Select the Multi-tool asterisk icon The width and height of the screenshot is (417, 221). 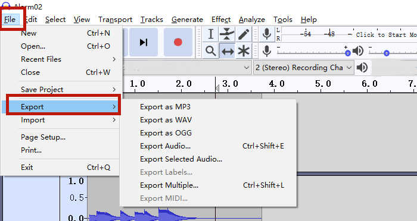tap(243, 50)
